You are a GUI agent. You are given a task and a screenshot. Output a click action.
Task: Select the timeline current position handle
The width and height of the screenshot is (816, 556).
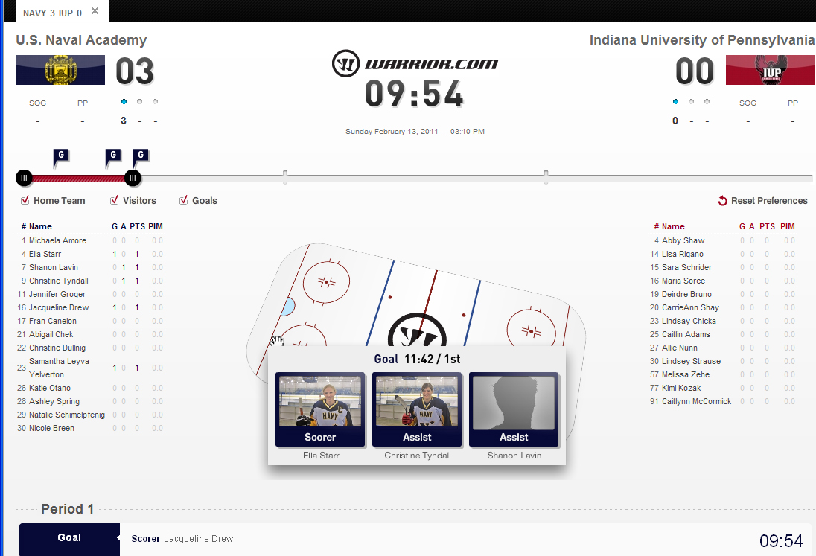(133, 178)
